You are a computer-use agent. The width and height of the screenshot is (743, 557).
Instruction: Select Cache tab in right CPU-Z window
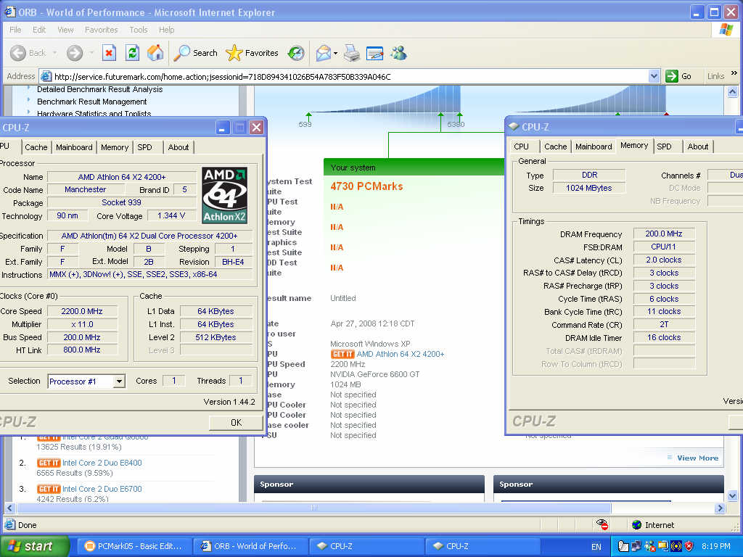(x=555, y=147)
